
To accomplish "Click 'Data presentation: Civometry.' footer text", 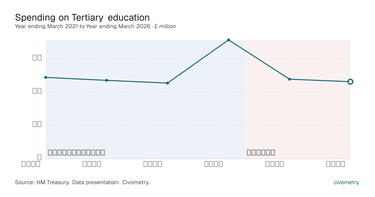I will (111, 182).
